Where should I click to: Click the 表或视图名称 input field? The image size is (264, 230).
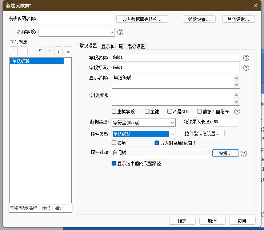[x=76, y=19]
